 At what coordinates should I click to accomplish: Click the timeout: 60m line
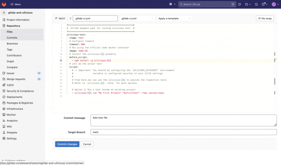click(x=77, y=44)
